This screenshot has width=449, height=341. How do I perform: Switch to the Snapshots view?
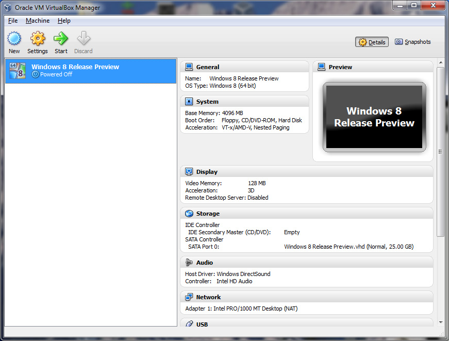pyautogui.click(x=412, y=42)
